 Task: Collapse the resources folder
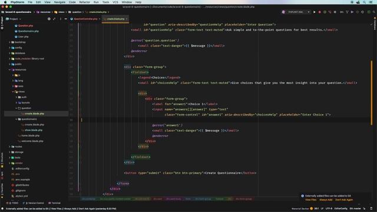tap(10, 69)
